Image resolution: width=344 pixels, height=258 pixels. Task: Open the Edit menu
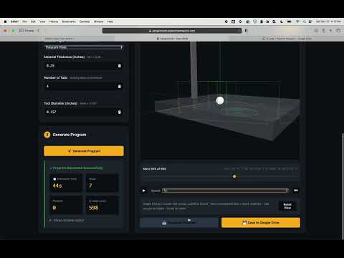pyautogui.click(x=33, y=21)
